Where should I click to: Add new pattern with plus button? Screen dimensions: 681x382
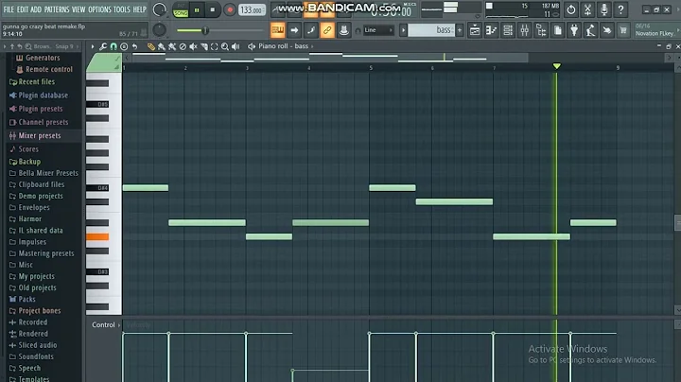460,30
